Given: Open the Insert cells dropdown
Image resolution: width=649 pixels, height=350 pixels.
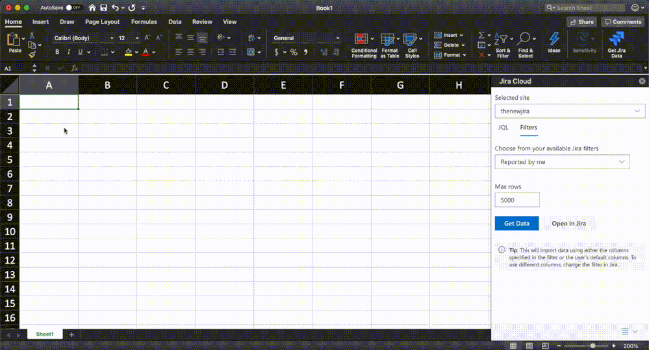Looking at the screenshot, I should (449, 35).
